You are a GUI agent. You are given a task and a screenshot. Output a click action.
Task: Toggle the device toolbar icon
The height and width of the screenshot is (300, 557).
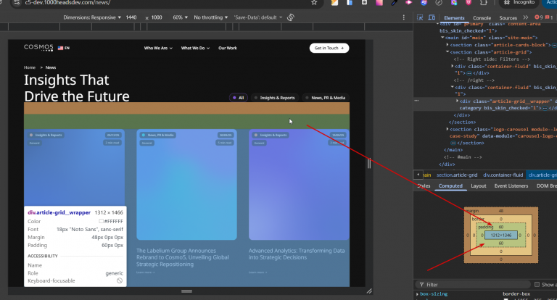coord(432,17)
